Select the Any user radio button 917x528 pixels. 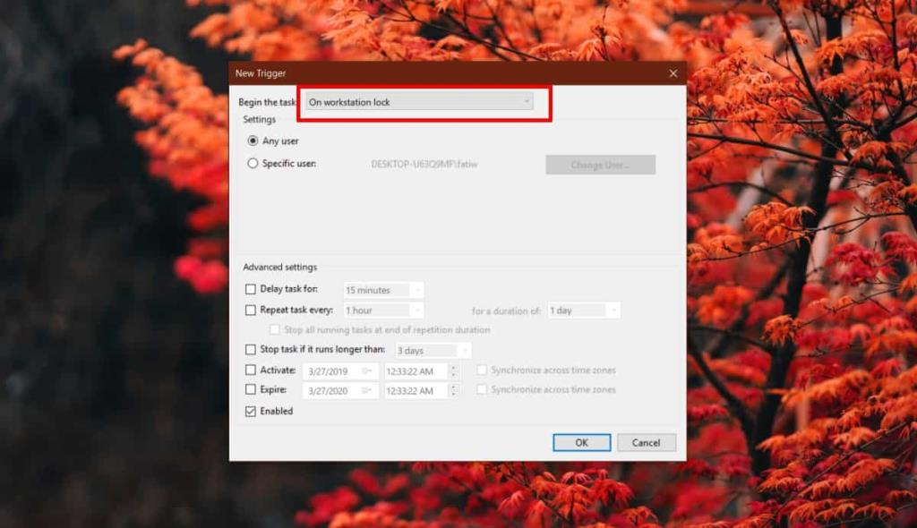[x=255, y=141]
